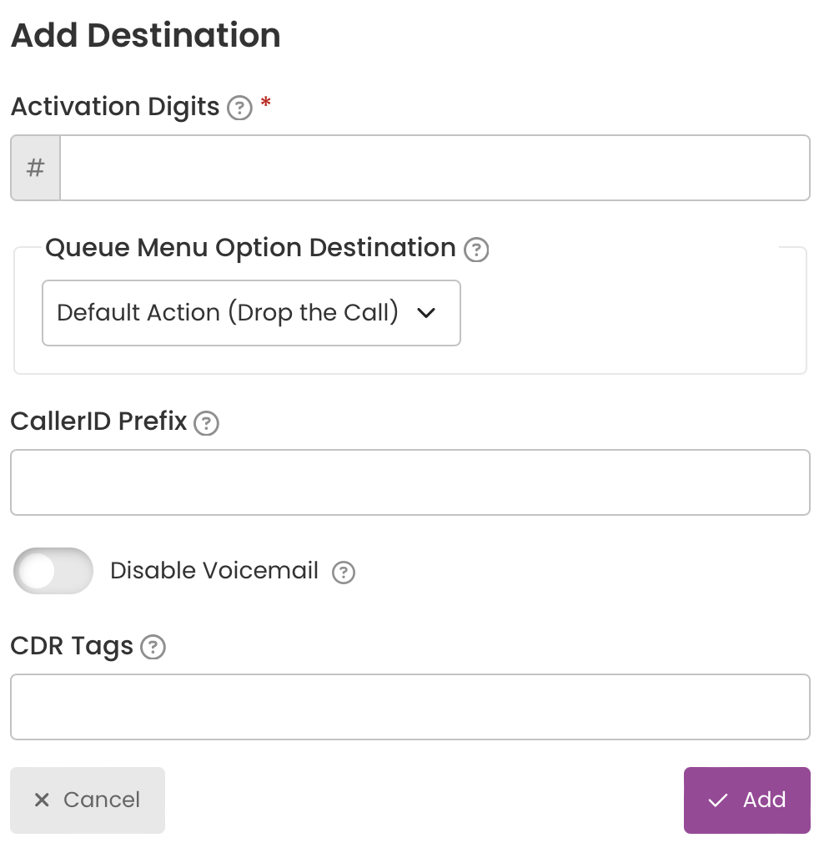Click into the CallerID Prefix text box

click(410, 482)
